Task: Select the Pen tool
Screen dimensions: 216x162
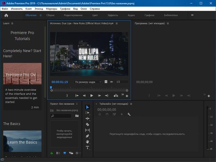Action: tap(87, 136)
